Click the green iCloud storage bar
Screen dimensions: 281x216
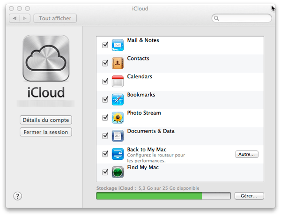click(149, 196)
